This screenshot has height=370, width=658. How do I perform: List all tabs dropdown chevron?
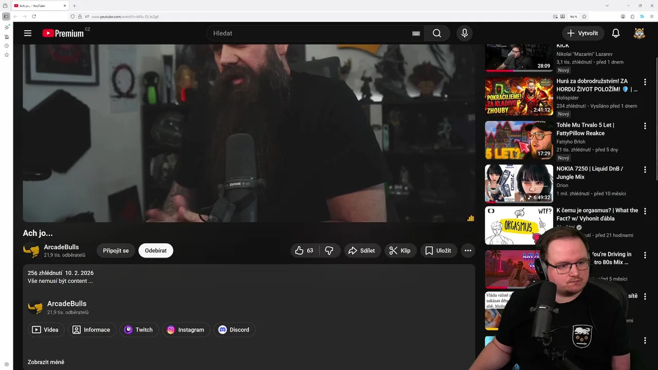(607, 6)
